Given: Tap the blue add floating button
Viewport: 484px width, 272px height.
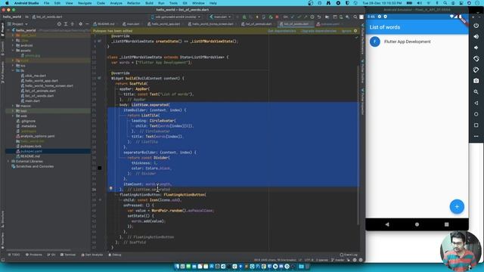Looking at the screenshot, I should click(457, 206).
